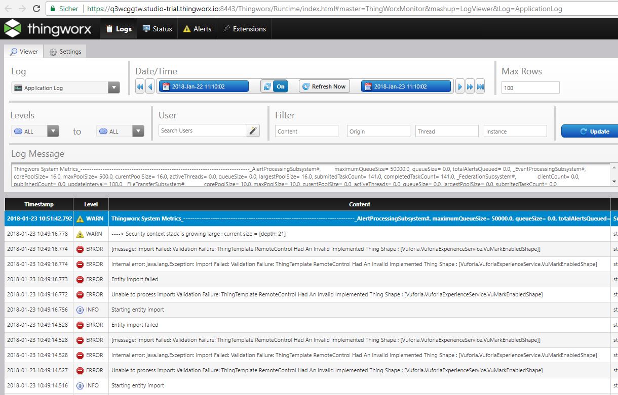Click the ERROR icon in the 10:49:14.527 row

pyautogui.click(x=80, y=370)
